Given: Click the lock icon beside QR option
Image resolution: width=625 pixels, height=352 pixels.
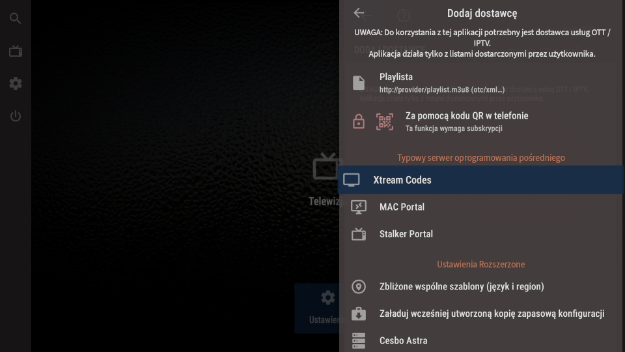Looking at the screenshot, I should point(359,121).
